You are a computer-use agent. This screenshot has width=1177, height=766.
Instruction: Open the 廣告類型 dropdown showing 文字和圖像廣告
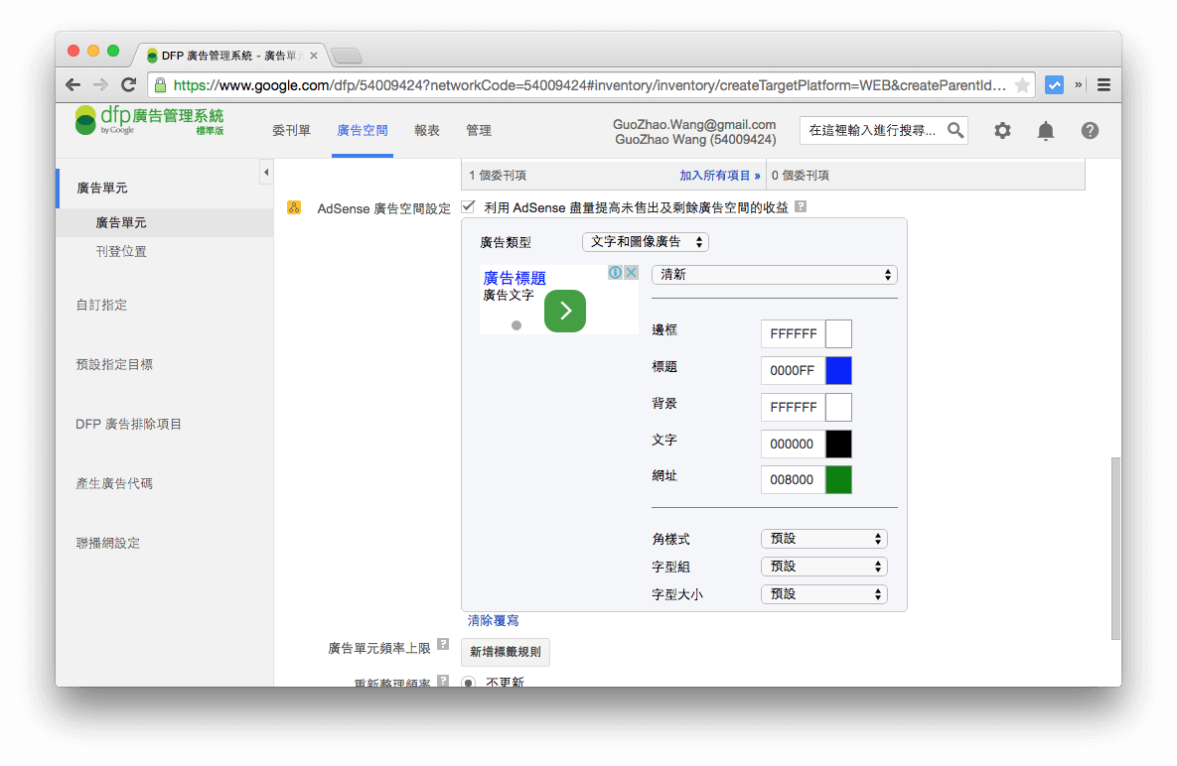[645, 241]
